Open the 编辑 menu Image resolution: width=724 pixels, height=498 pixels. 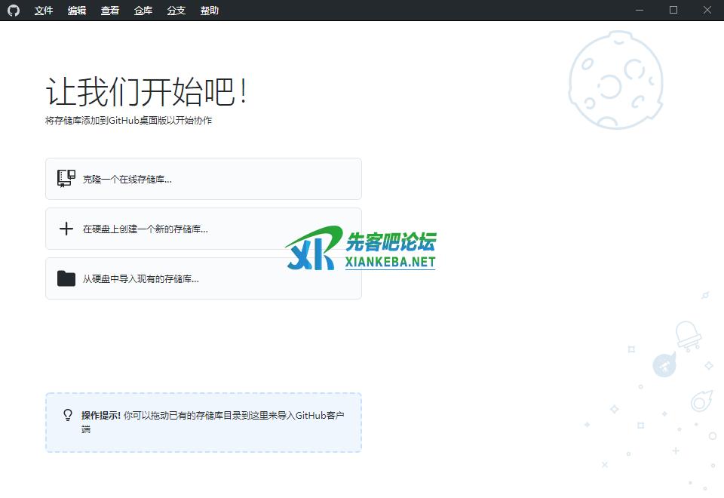[77, 11]
